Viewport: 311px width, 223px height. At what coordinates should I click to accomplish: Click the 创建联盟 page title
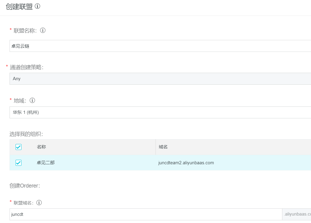pyautogui.click(x=19, y=7)
